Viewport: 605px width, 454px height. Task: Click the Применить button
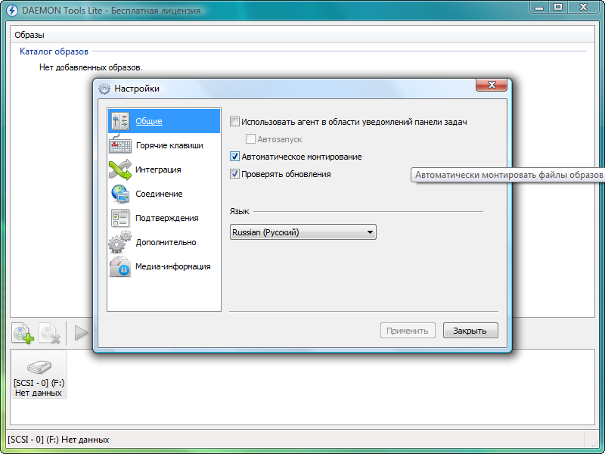pos(408,331)
